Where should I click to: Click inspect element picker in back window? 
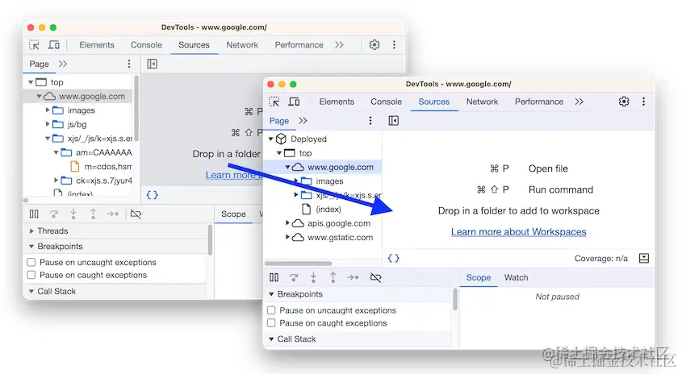coord(34,45)
